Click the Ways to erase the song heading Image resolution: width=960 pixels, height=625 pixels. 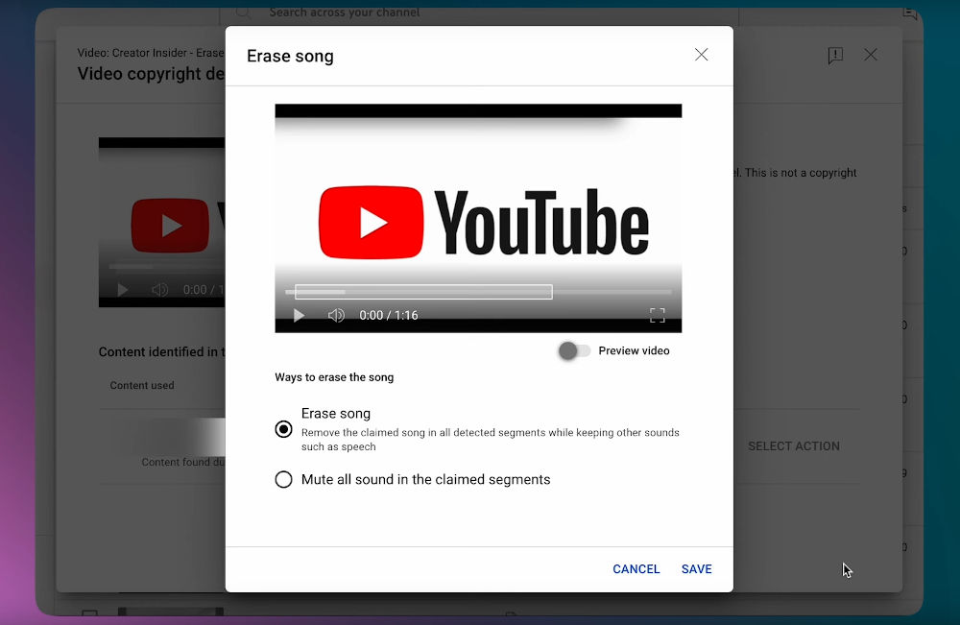coord(334,377)
